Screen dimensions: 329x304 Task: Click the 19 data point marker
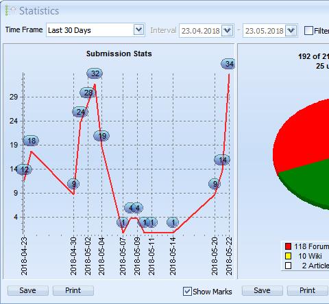click(101, 136)
